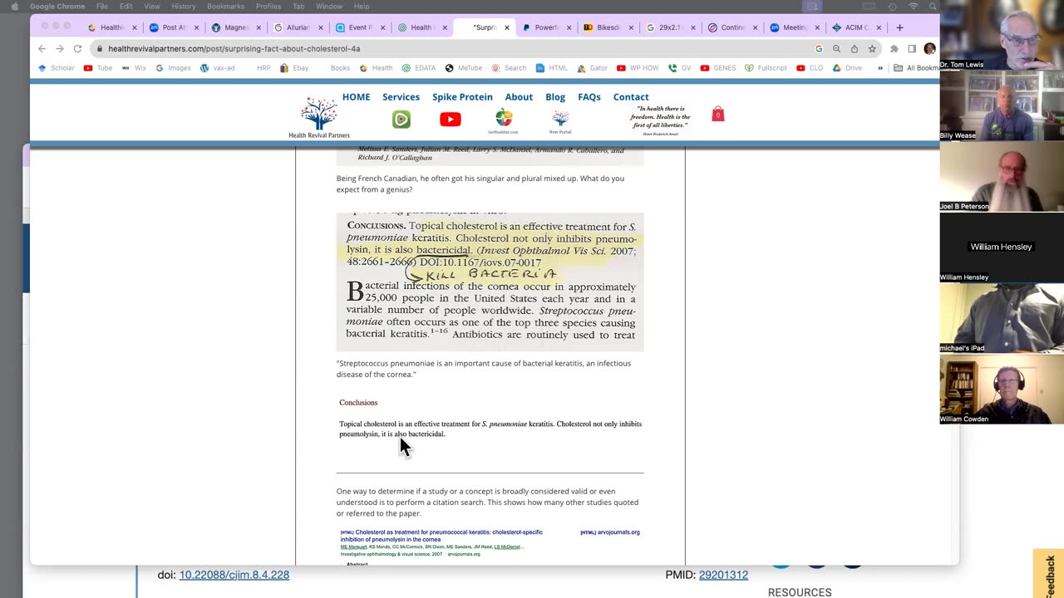Open the Rumble icon in site header

(401, 120)
